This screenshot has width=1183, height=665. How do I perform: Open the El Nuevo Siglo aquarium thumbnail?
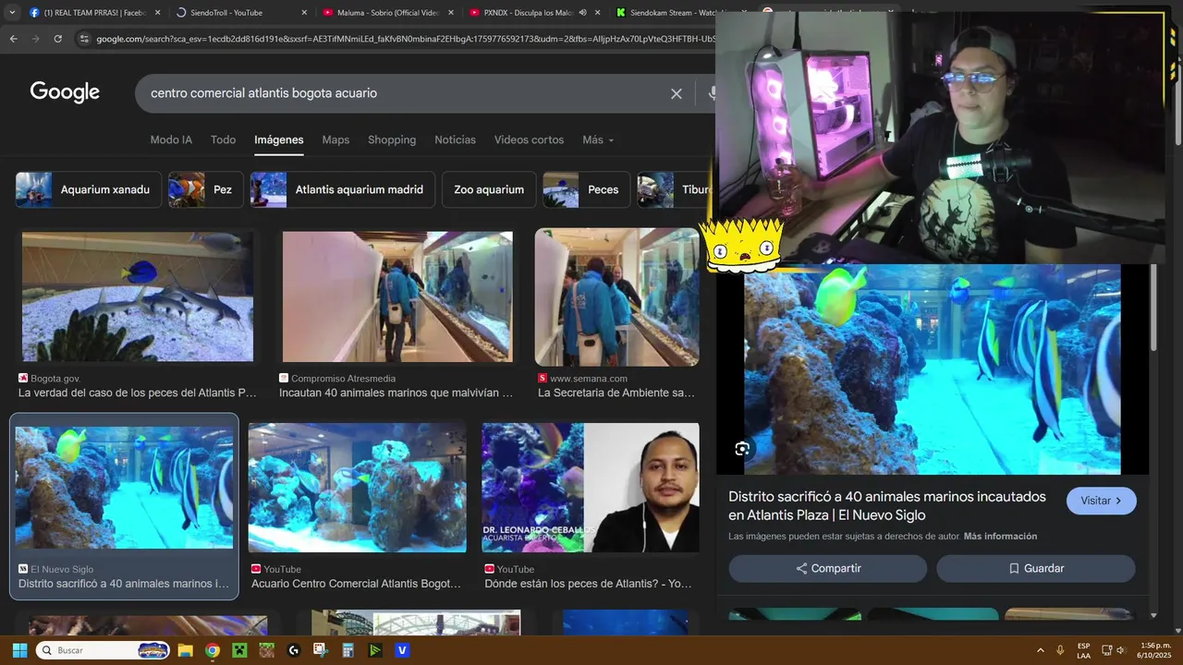124,488
